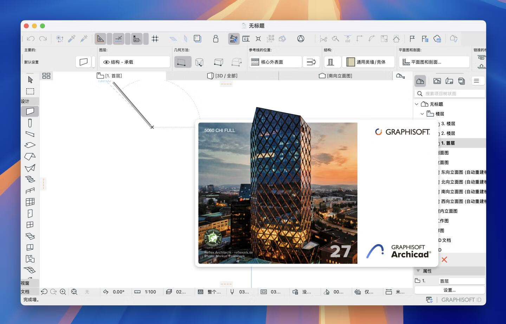Image resolution: width=506 pixels, height=324 pixels.
Task: Select the Wall tool in toolbox
Action: (x=30, y=111)
